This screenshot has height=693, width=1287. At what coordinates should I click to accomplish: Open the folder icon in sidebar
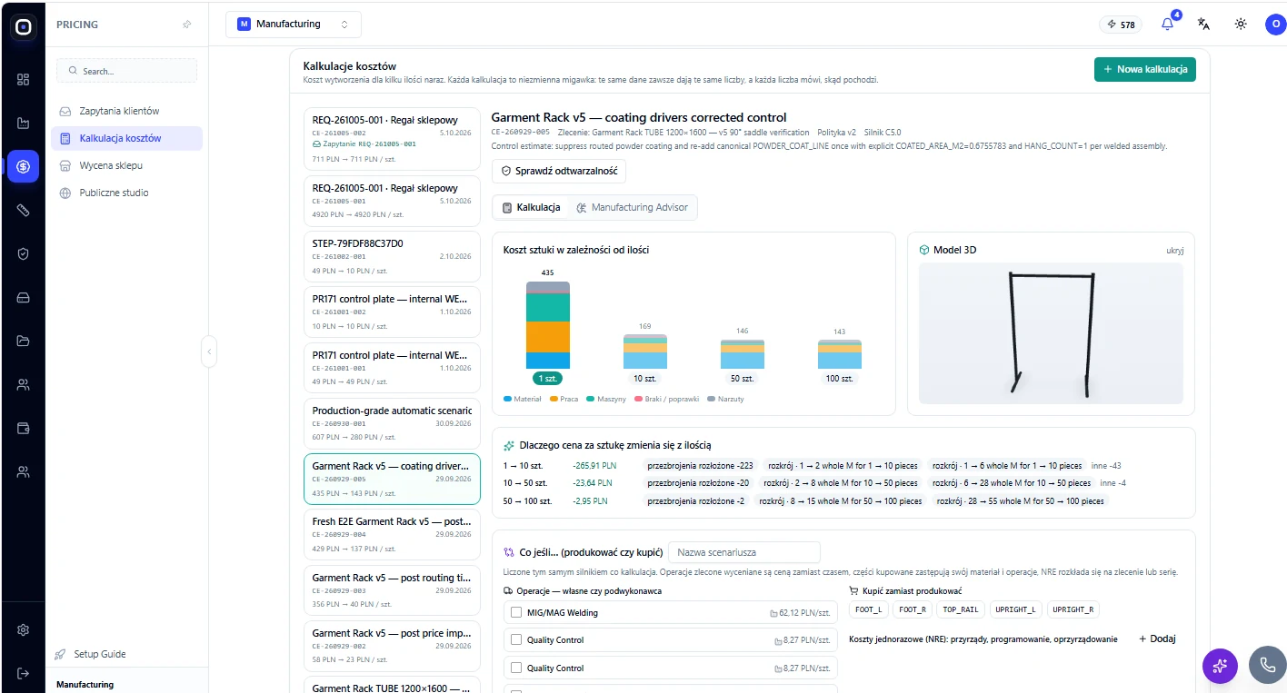pyautogui.click(x=23, y=341)
